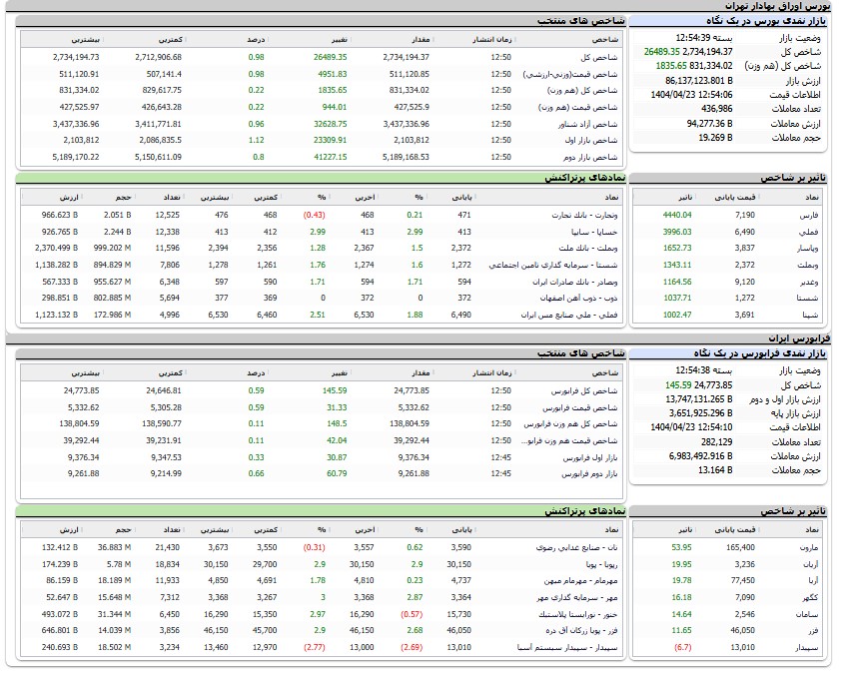Click the "شاخص قیمت فرابورس" index name
The width and height of the screenshot is (841, 673).
tap(580, 408)
